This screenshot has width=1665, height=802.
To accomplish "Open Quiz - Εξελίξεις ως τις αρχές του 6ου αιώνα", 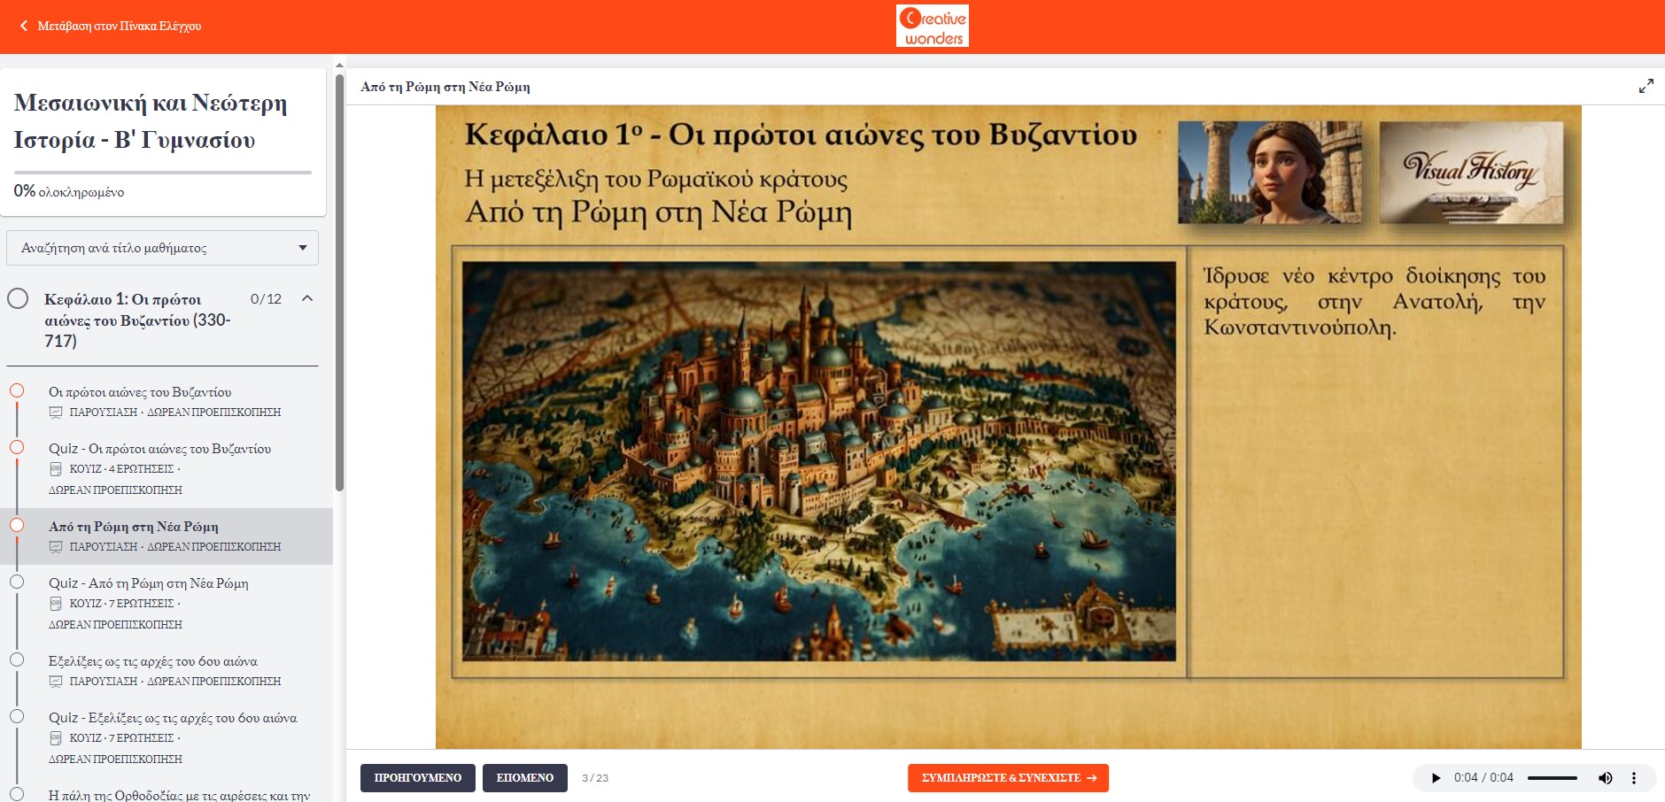I will pos(173,718).
